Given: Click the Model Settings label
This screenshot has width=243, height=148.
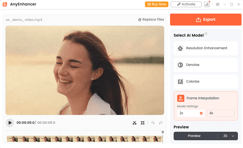Looking at the screenshot, I should tap(187, 106).
